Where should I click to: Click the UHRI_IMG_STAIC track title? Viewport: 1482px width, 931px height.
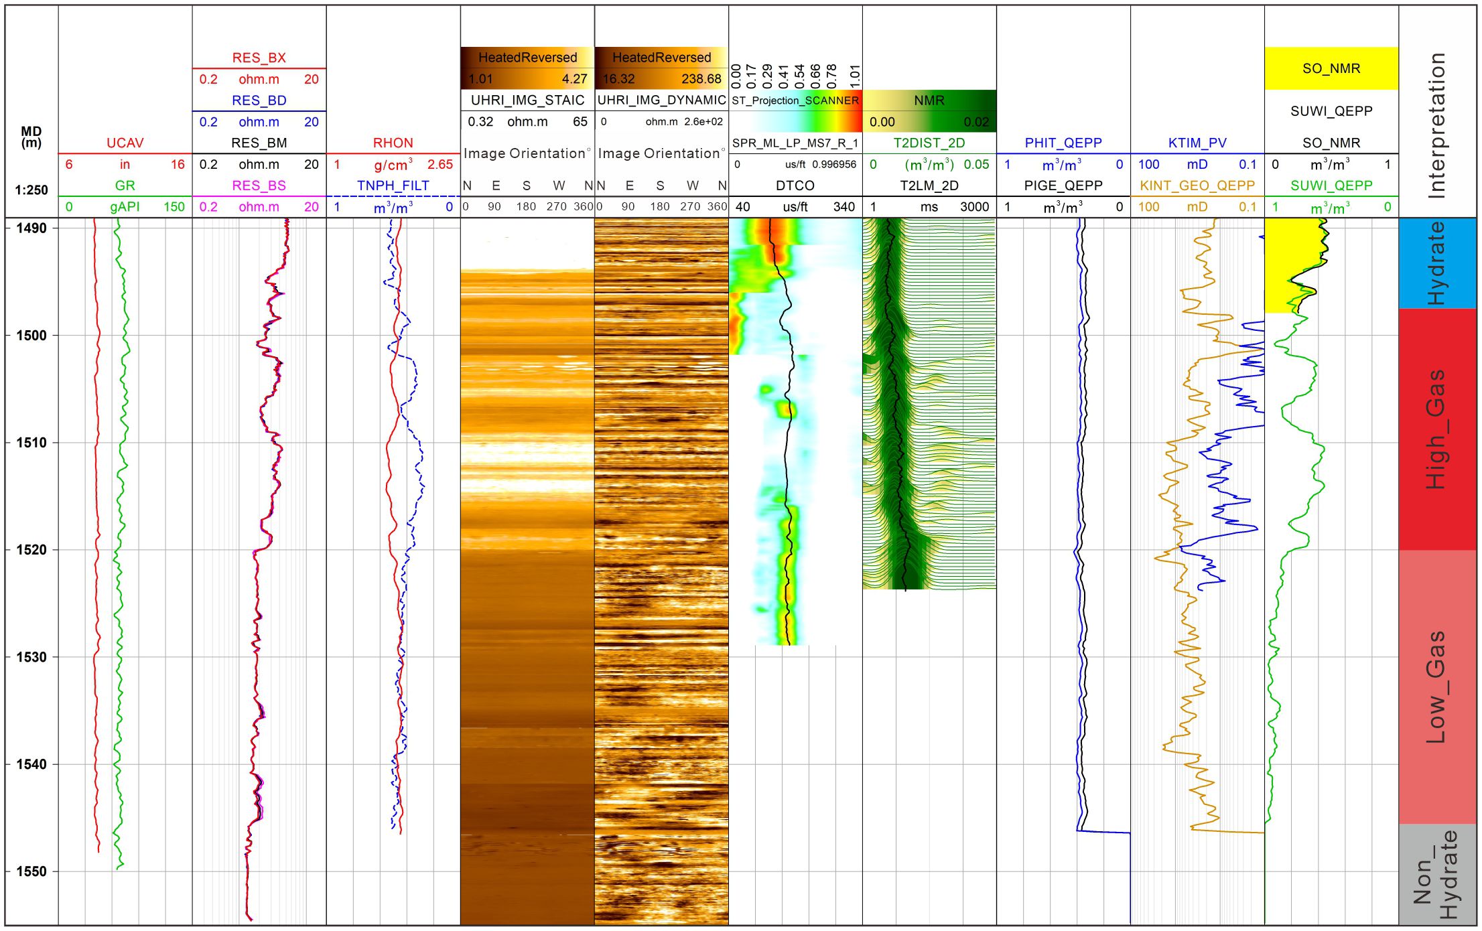click(527, 100)
